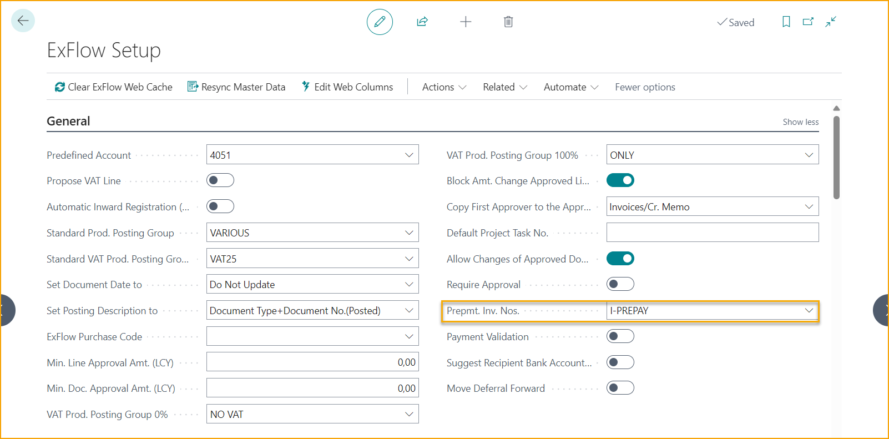Click the Default Project Task No. field
Viewport: 889px width, 439px height.
[712, 233]
